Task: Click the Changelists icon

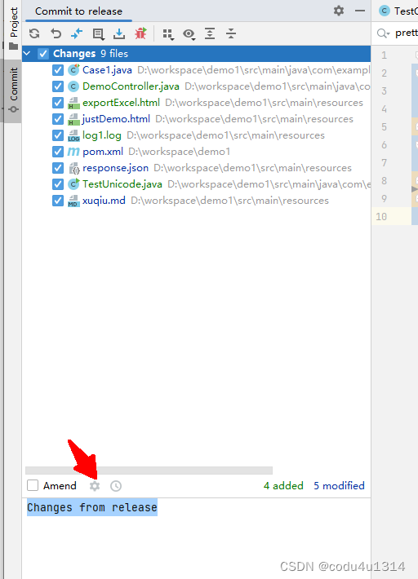Action: click(x=98, y=34)
